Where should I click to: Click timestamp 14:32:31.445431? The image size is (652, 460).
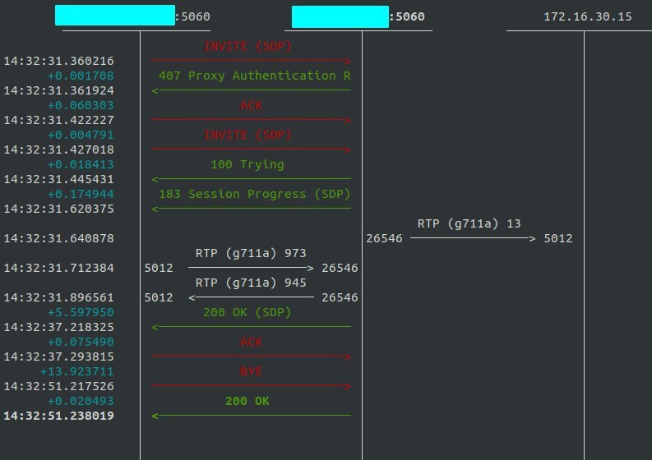point(58,179)
